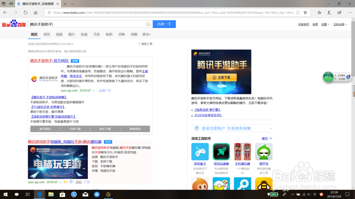Click the 消息 link
The width and height of the screenshot is (355, 199).
[315, 24]
